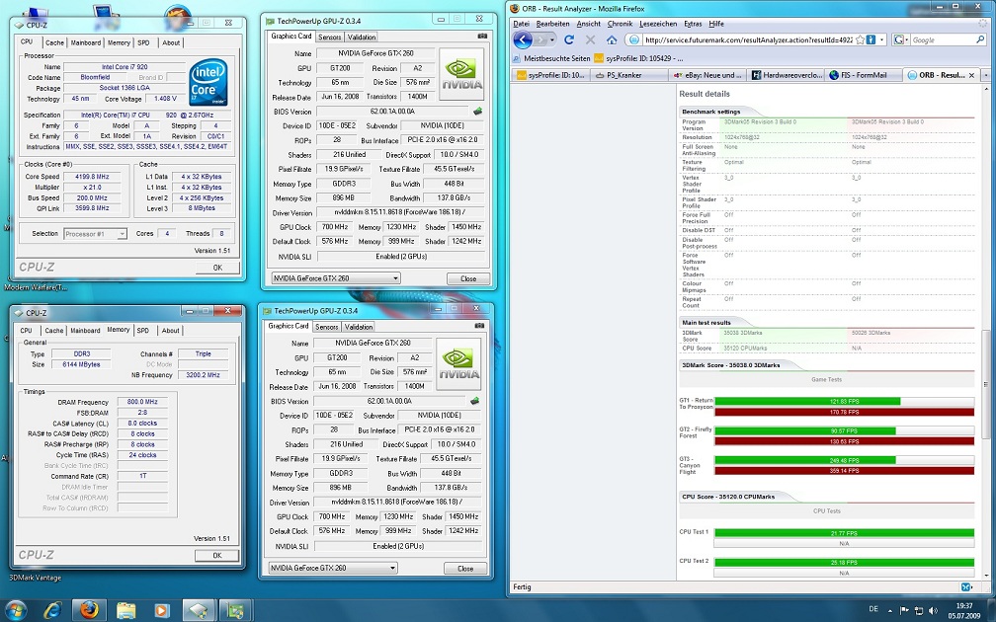Bookmark this page with the star icon
Screen dimensions: 996x622
(860, 39)
